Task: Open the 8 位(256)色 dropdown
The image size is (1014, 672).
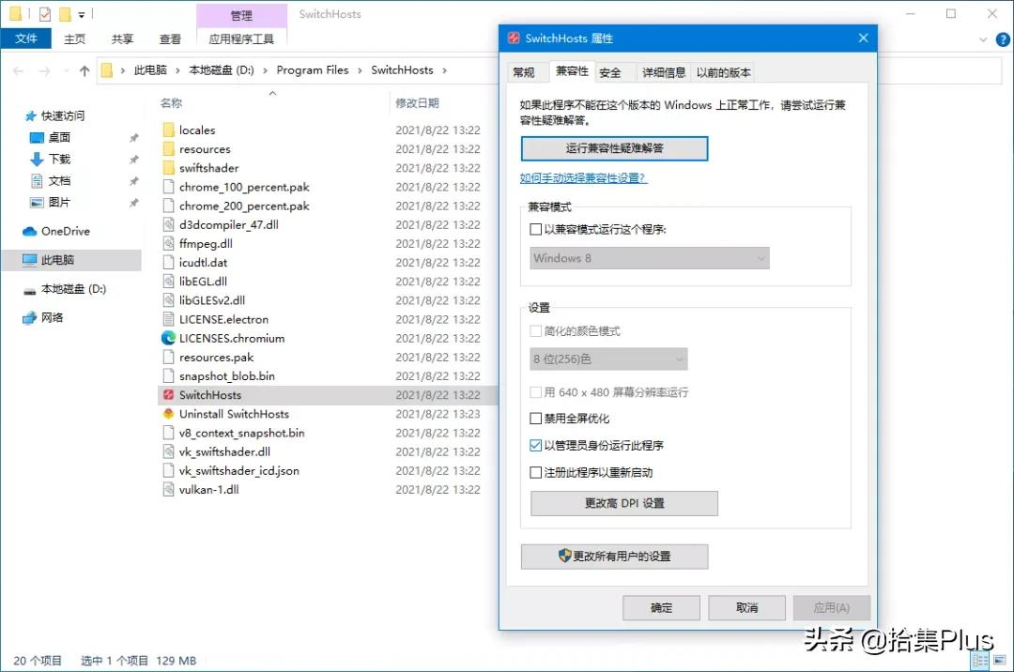Action: 608,359
